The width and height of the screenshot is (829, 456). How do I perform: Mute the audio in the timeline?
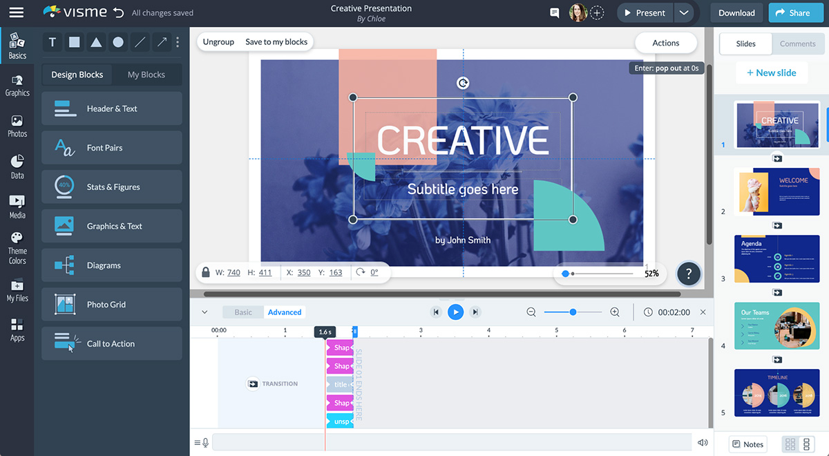point(703,442)
